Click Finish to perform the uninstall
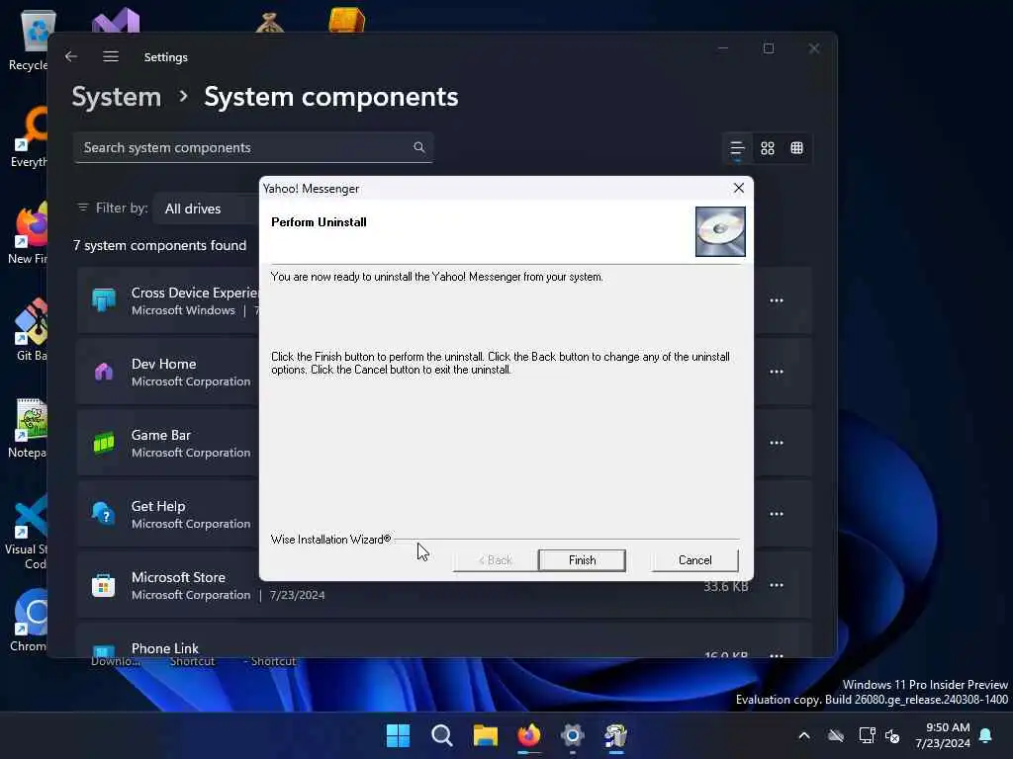 [x=582, y=560]
